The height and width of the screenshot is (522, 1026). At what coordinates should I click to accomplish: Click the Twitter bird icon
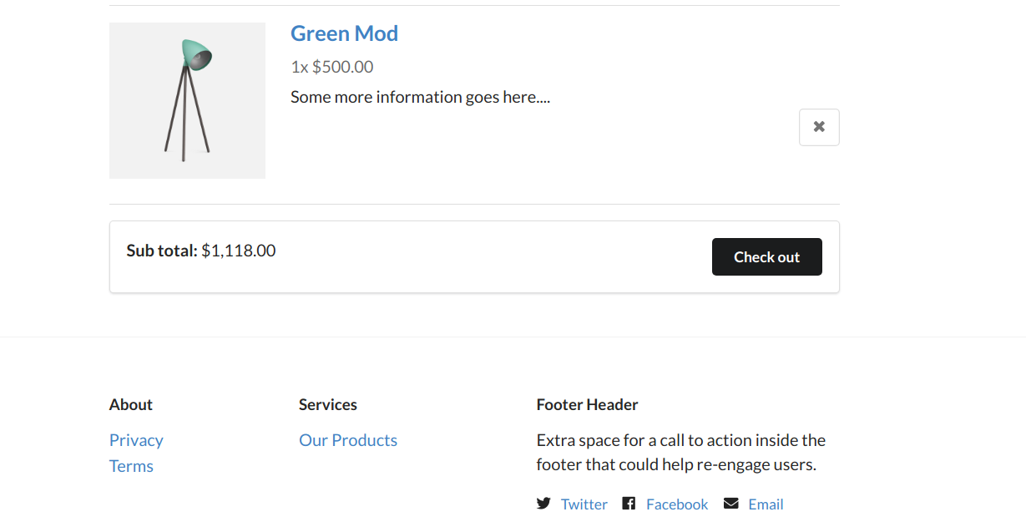tap(543, 504)
